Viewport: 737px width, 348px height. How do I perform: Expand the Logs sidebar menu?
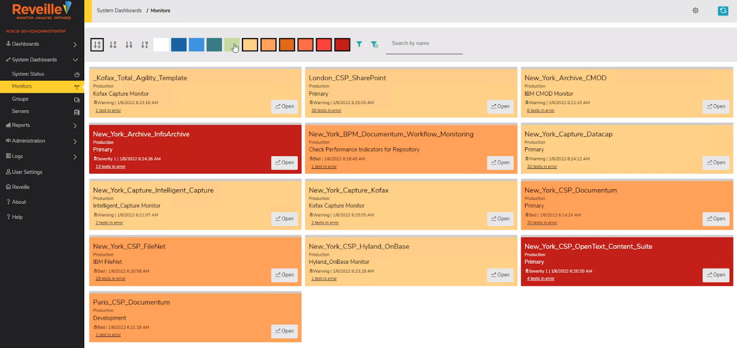coord(42,157)
